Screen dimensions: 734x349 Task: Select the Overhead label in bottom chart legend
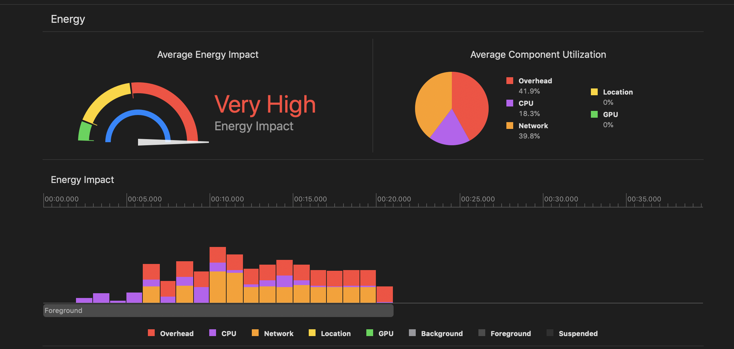coord(177,333)
